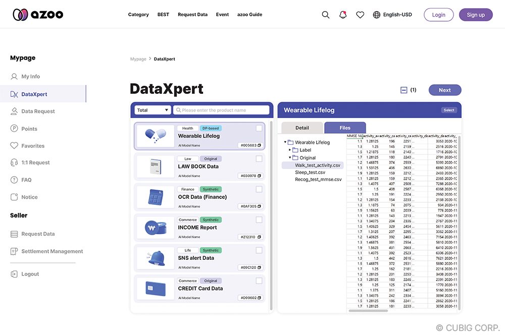Click the seller Request Data list icon

tap(14, 234)
